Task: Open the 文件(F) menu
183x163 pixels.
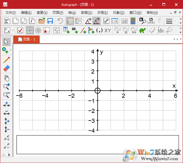Action: point(11,13)
